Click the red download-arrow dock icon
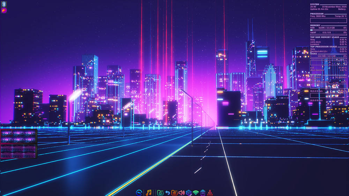This screenshot has width=349, height=196. pyautogui.click(x=210, y=193)
